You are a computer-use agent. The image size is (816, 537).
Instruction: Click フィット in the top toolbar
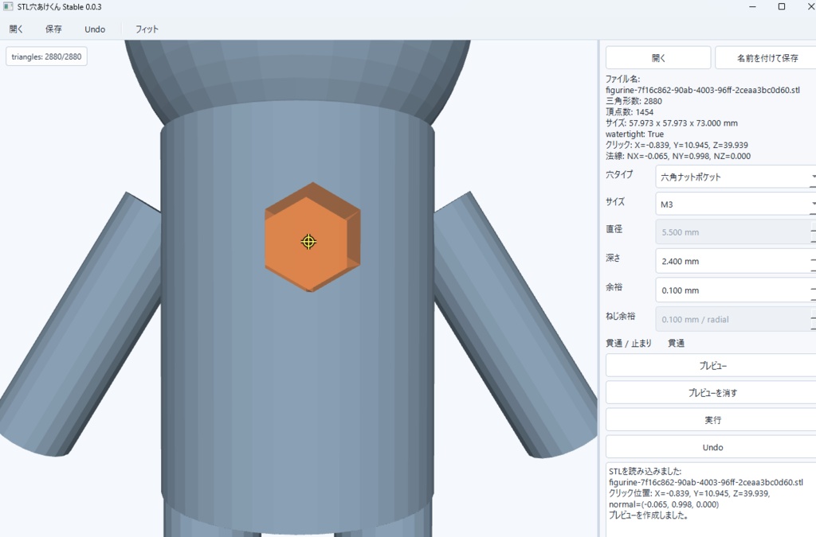coord(147,29)
